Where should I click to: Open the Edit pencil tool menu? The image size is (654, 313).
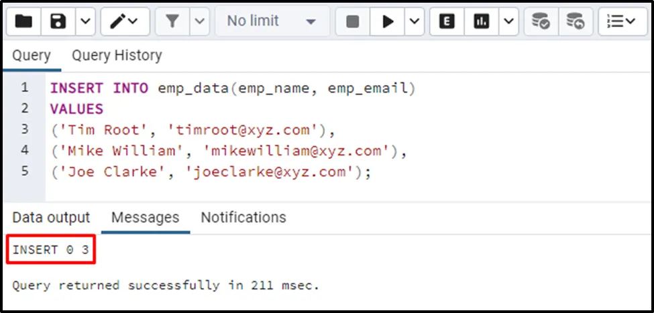[x=125, y=21]
